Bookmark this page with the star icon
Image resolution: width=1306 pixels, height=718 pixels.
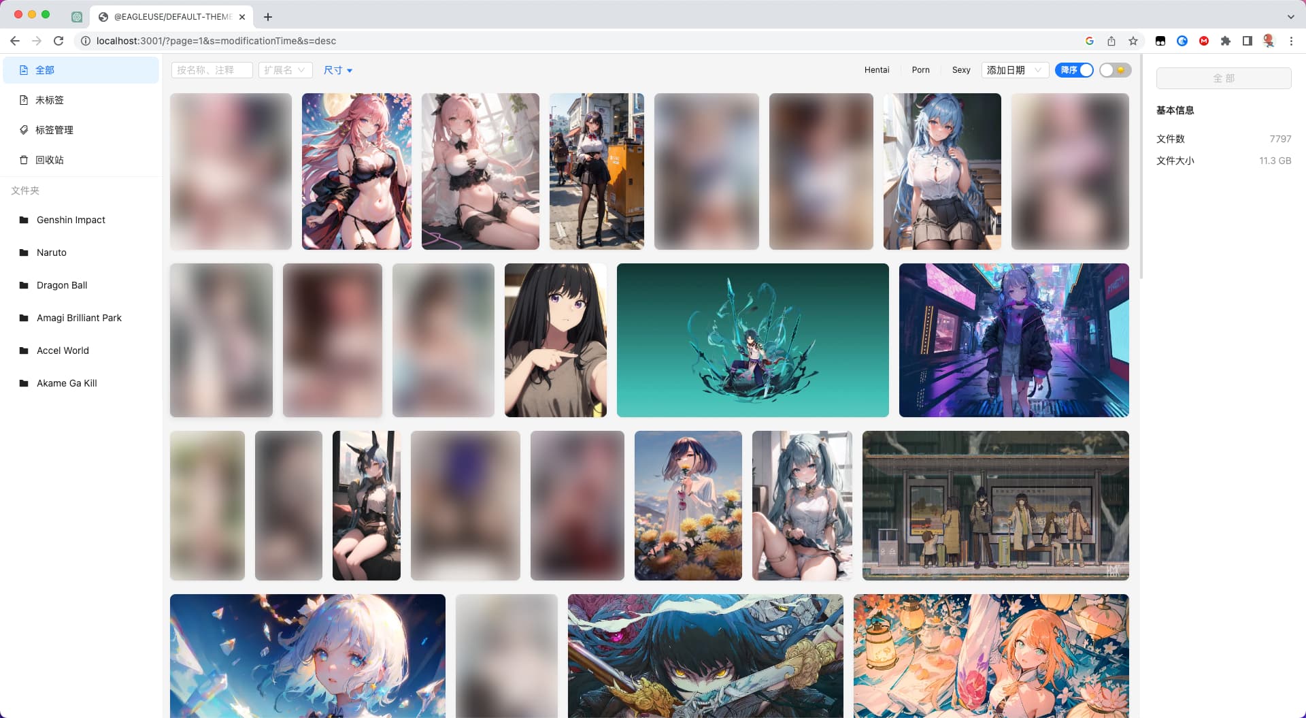[1133, 41]
